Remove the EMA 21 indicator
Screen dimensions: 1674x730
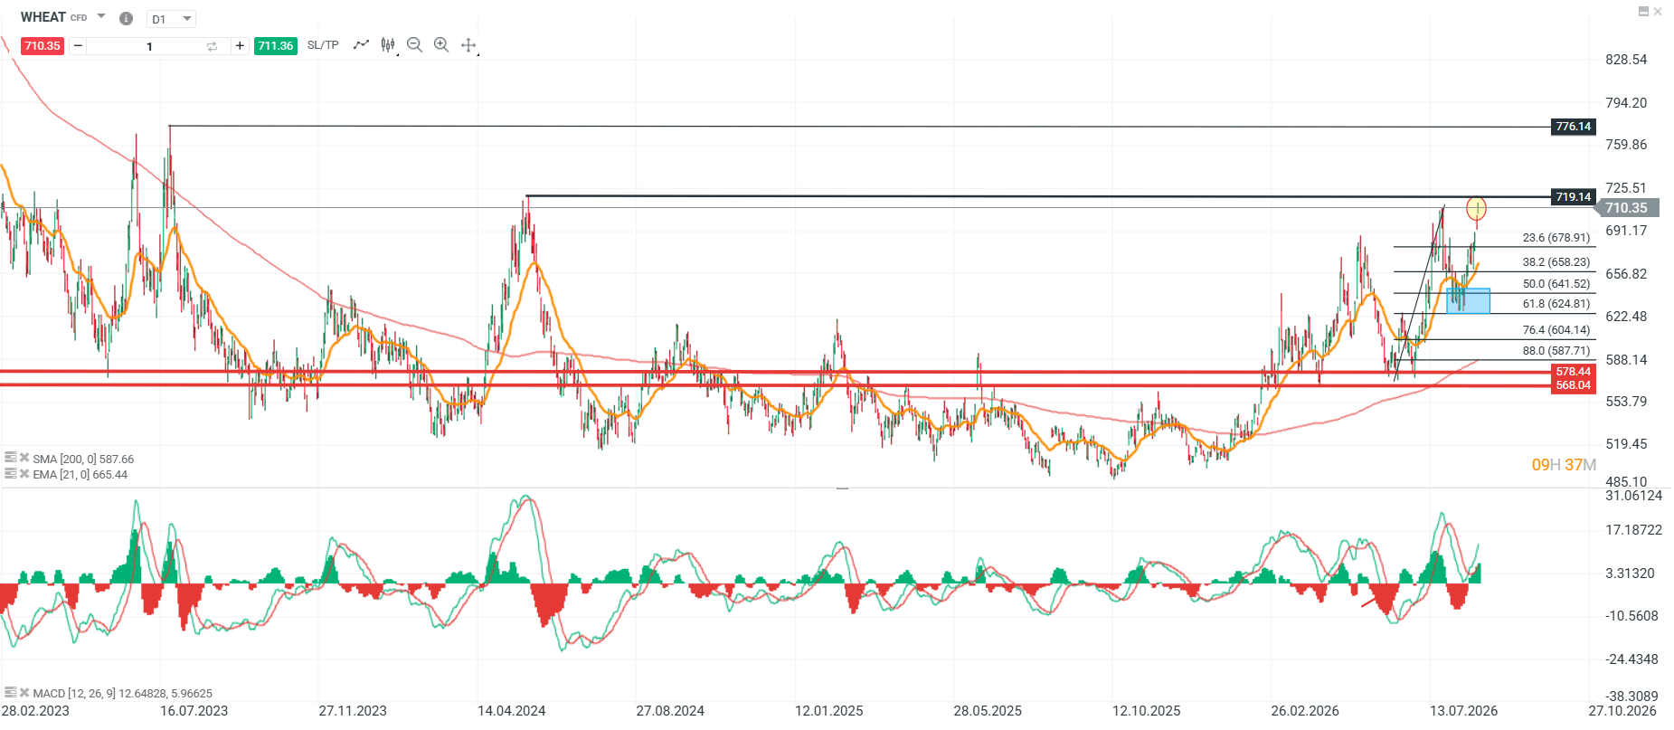pos(24,473)
